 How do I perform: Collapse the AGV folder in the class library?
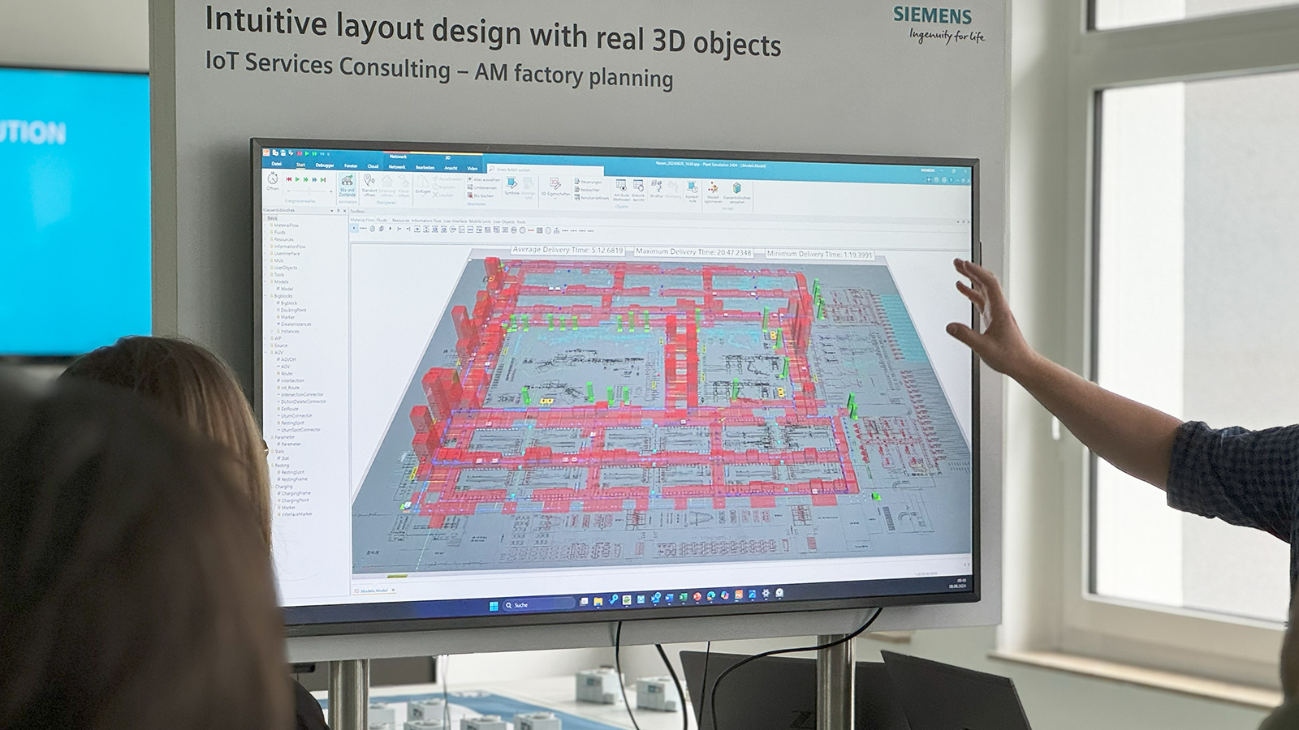pos(265,352)
